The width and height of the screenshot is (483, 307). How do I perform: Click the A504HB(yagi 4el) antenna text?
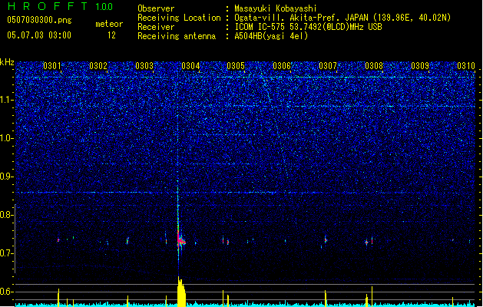[x=271, y=36]
